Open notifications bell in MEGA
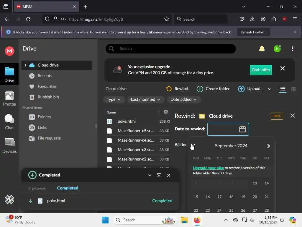This screenshot has width=302, height=227. pyautogui.click(x=262, y=49)
